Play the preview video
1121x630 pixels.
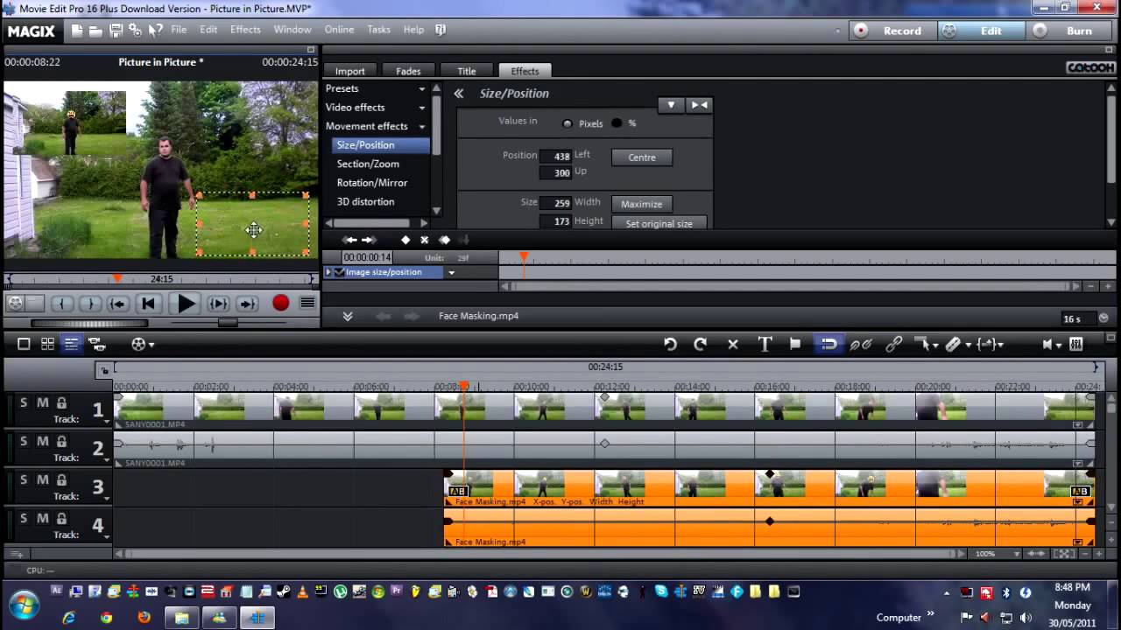coord(186,304)
